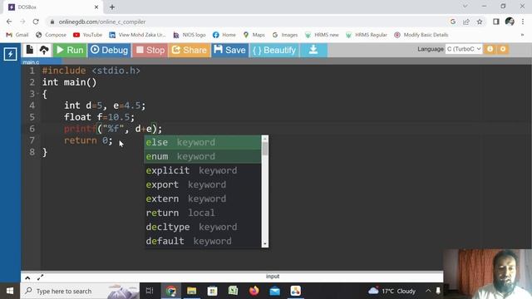
Task: Open the Modify Basic Details bookmark
Action: point(421,35)
